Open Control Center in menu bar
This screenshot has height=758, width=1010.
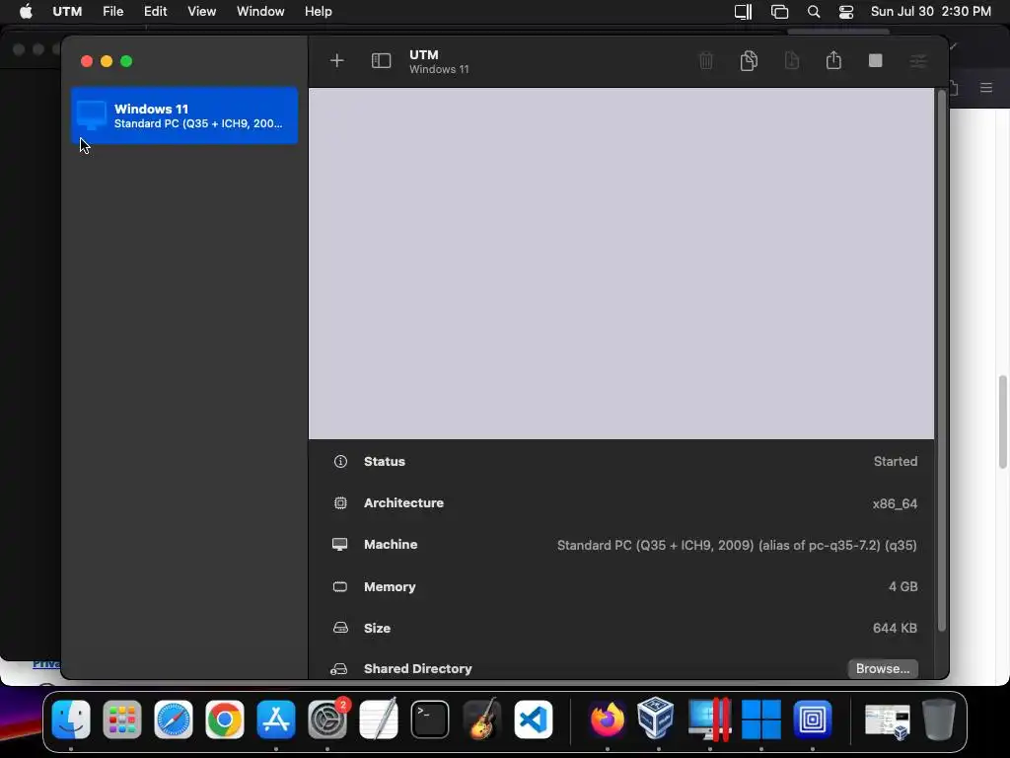(x=845, y=12)
